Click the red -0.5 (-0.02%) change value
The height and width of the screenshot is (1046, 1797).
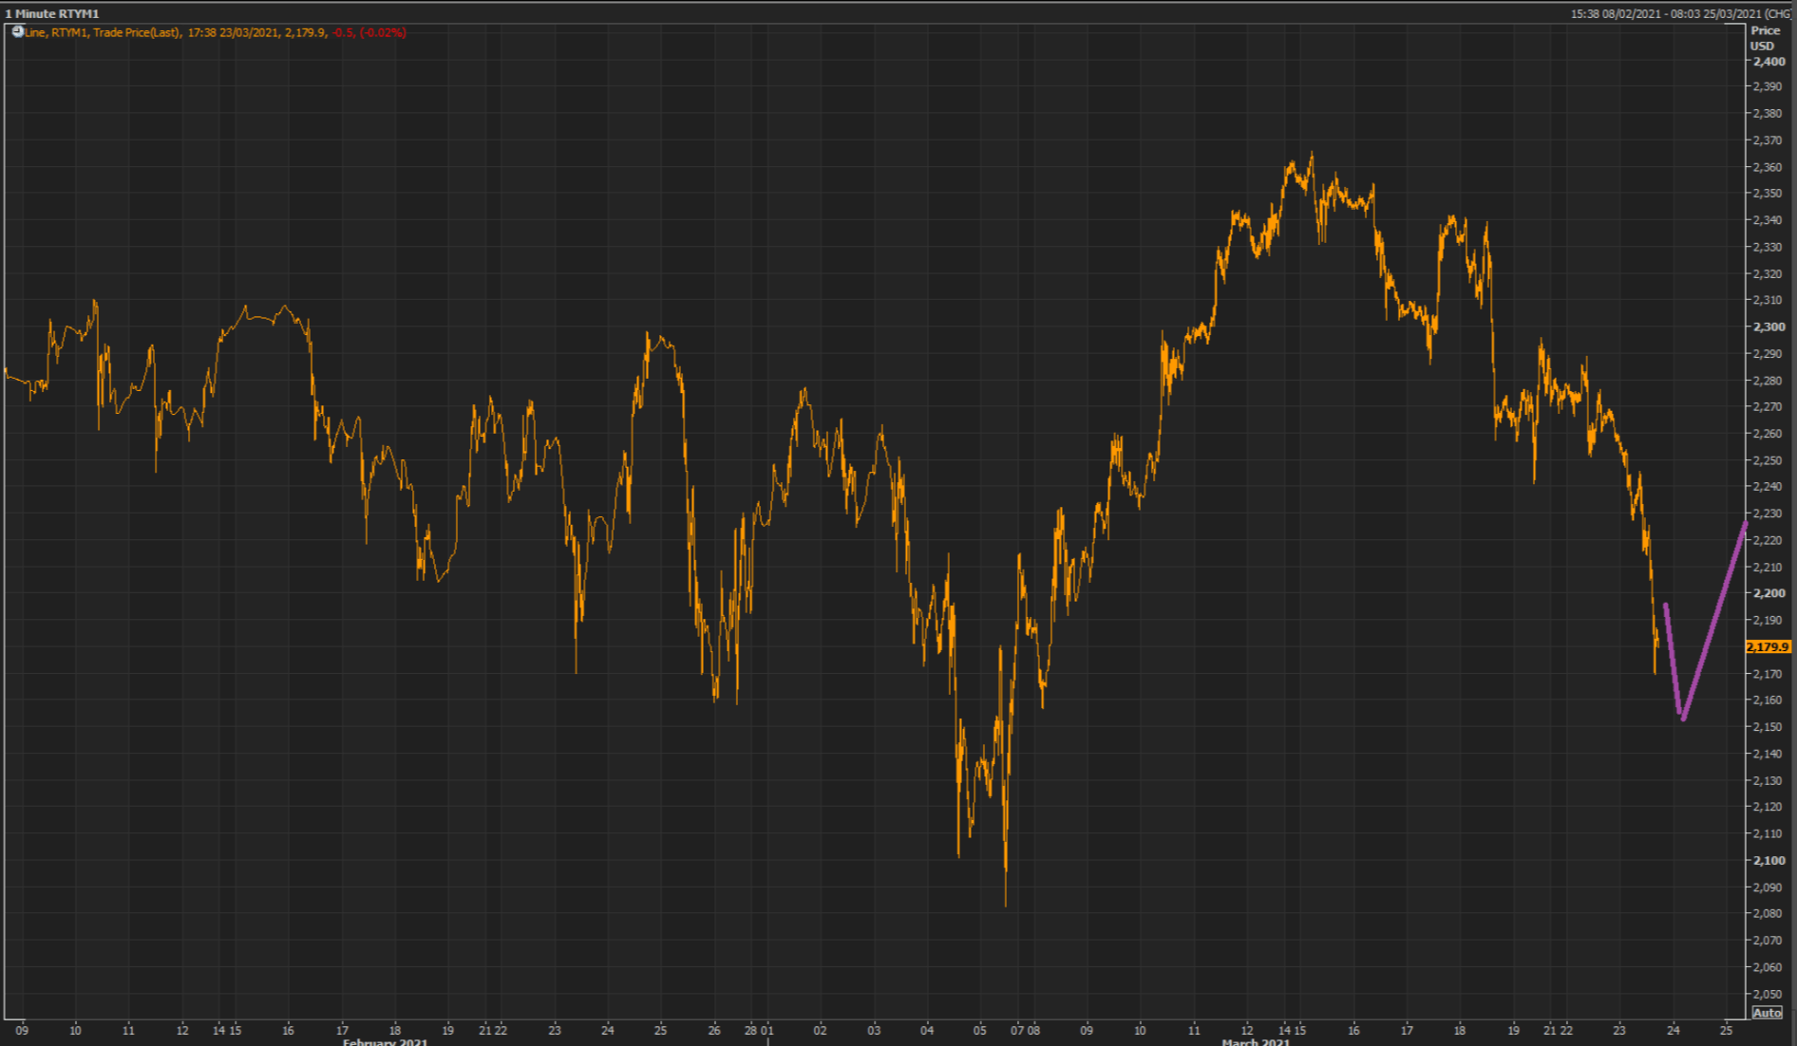click(369, 32)
